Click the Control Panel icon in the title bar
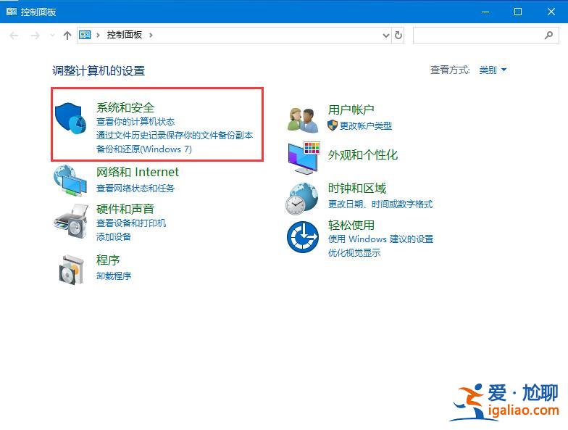The height and width of the screenshot is (430, 568). click(12, 12)
